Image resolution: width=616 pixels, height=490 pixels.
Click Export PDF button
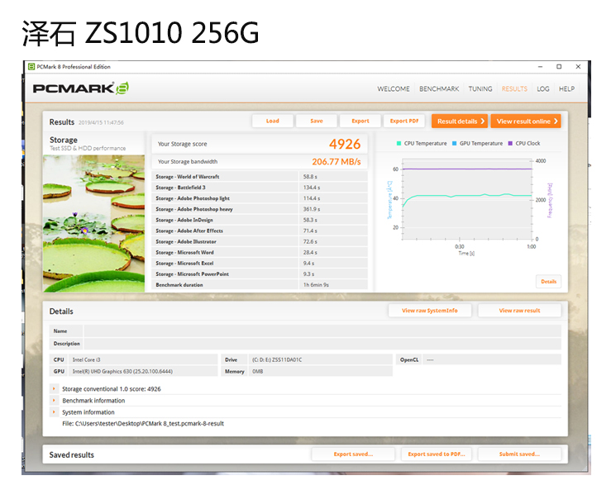point(404,121)
